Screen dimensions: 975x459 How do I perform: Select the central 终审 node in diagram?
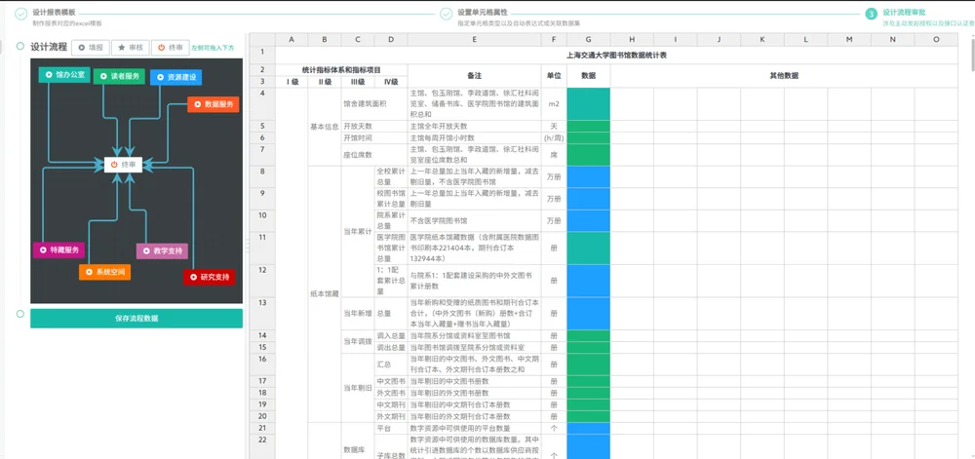(123, 165)
